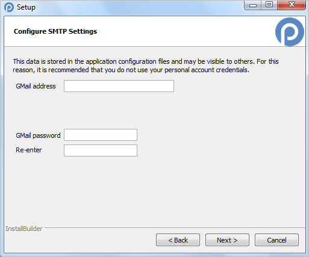This screenshot has height=257, width=309.
Task: Click the "GMail password" label
Action: click(x=38, y=135)
